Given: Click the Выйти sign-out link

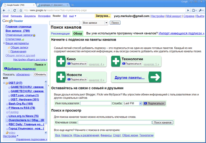Looking at the screenshot, I should click(x=200, y=16).
